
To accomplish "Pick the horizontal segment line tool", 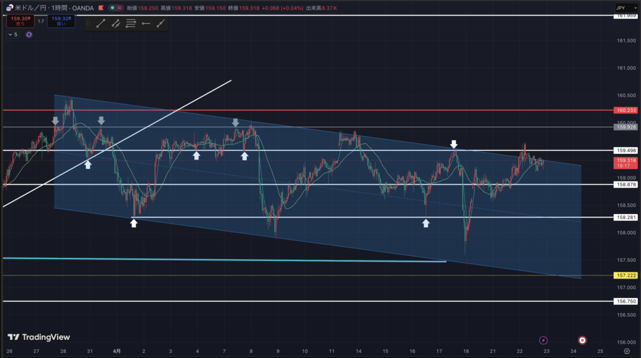I will pyautogui.click(x=146, y=24).
